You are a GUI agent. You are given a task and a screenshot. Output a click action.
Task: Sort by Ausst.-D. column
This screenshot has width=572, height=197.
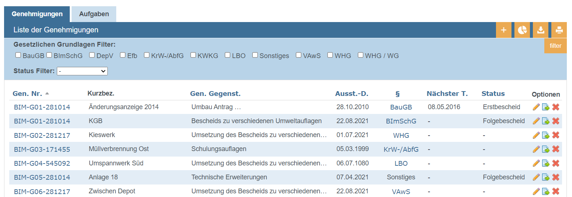352,94
